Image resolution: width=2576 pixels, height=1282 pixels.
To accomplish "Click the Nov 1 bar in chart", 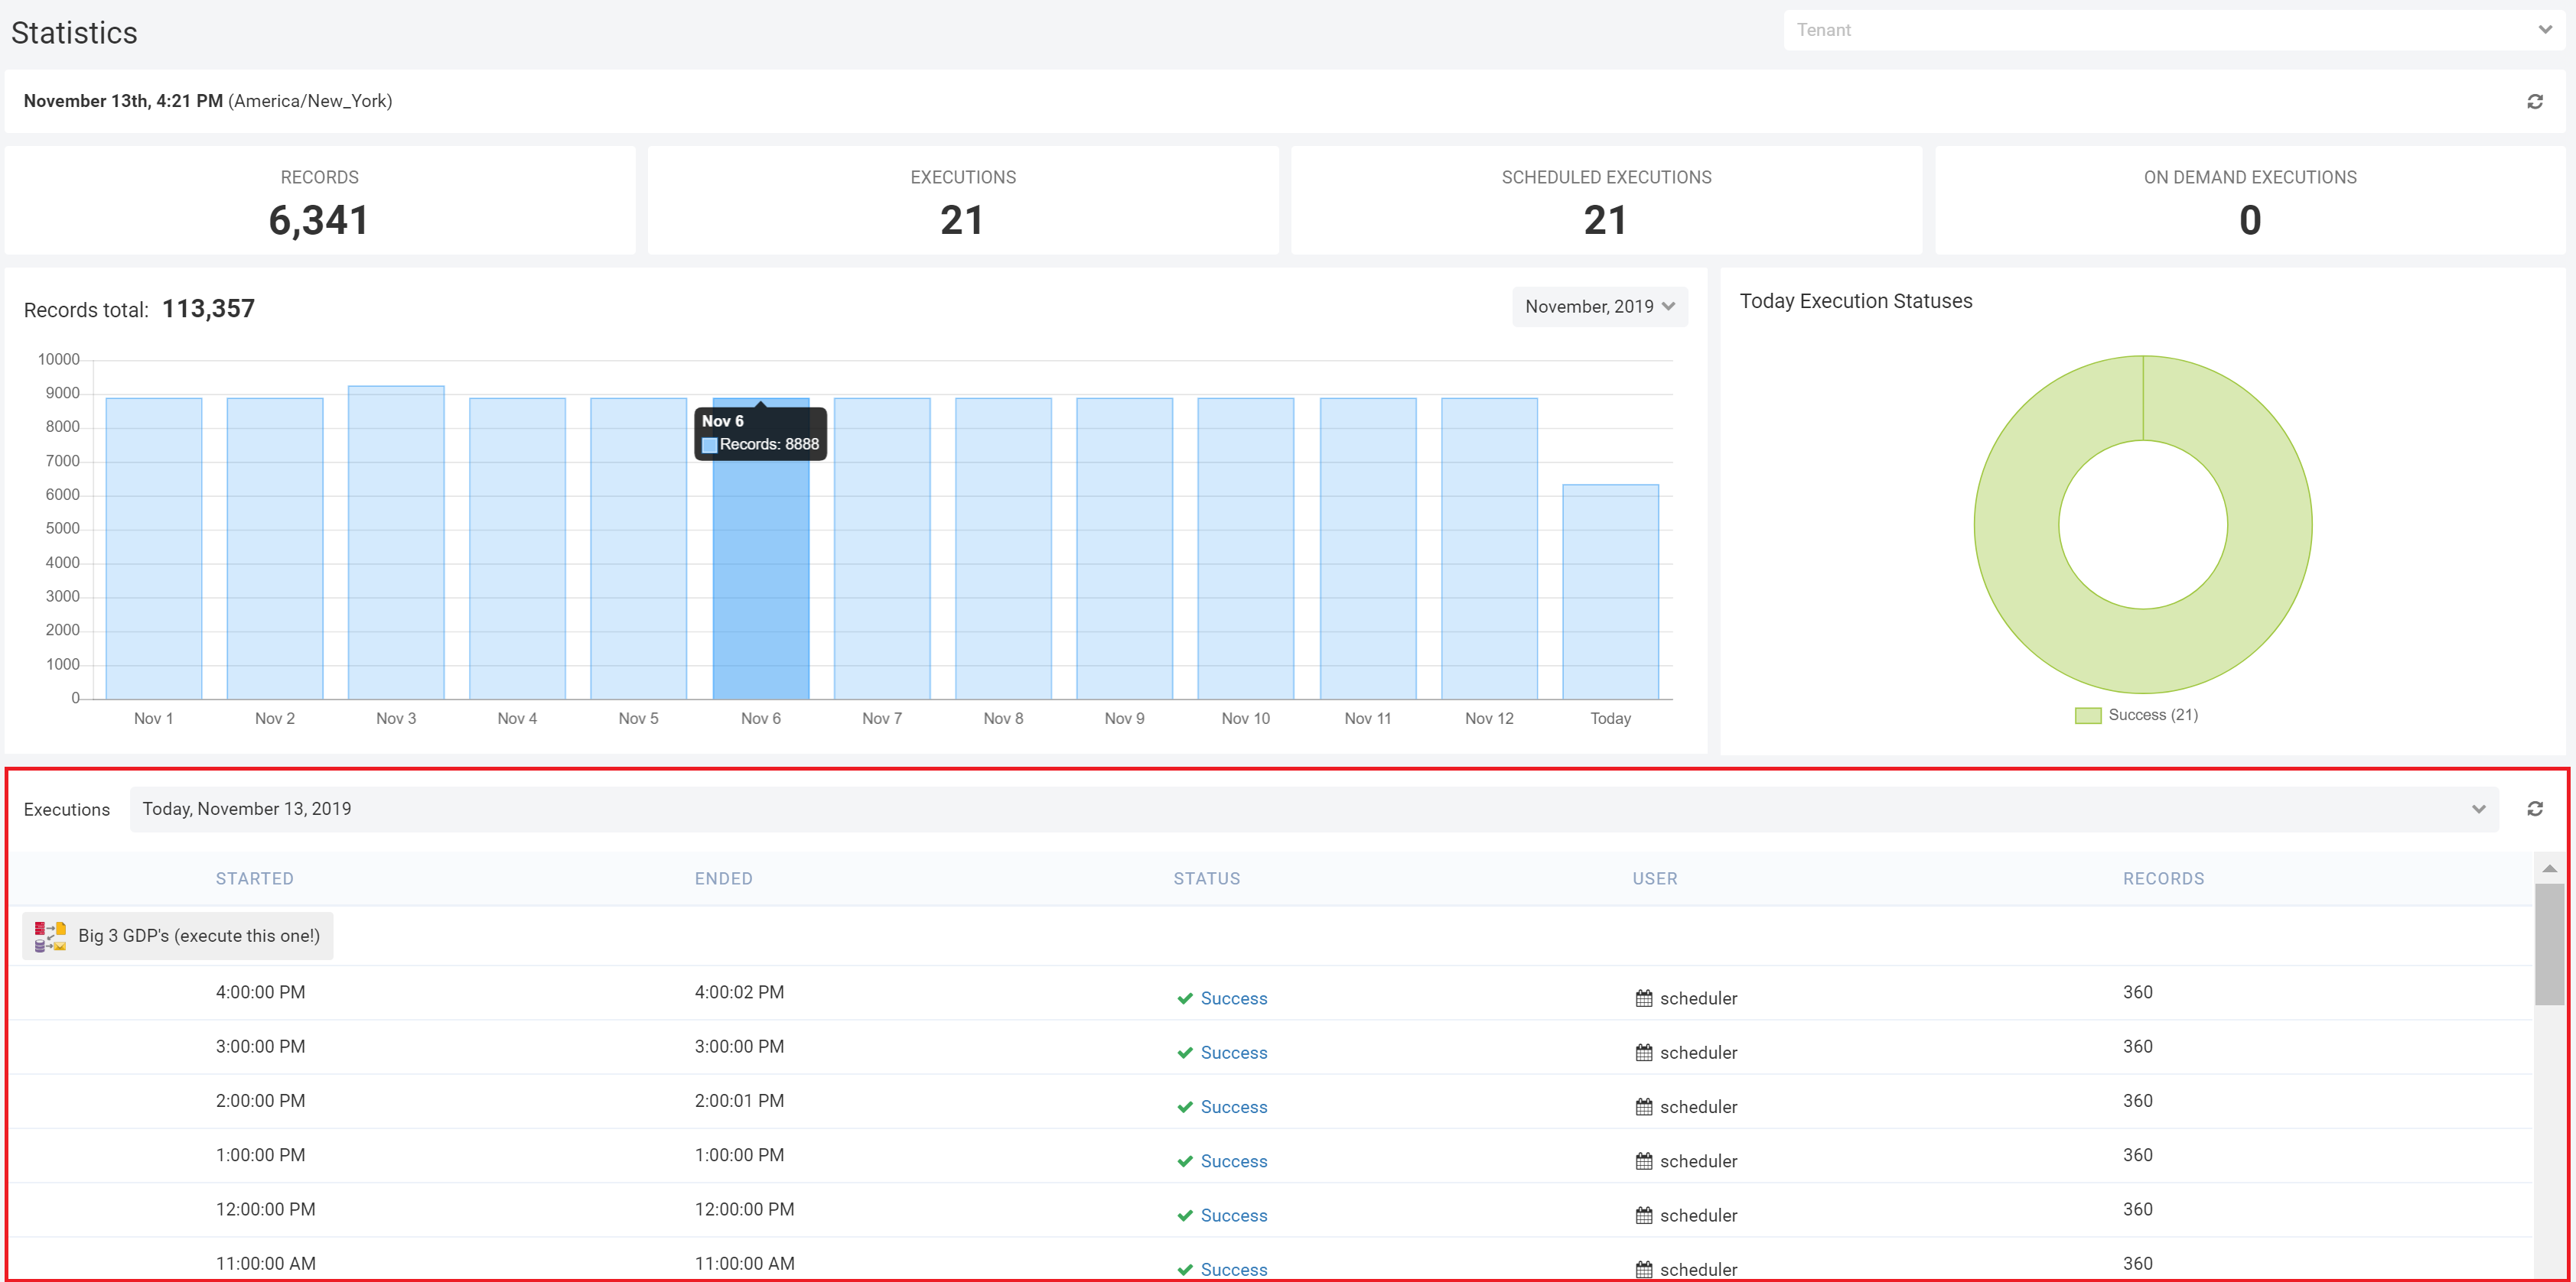I will click(x=153, y=549).
